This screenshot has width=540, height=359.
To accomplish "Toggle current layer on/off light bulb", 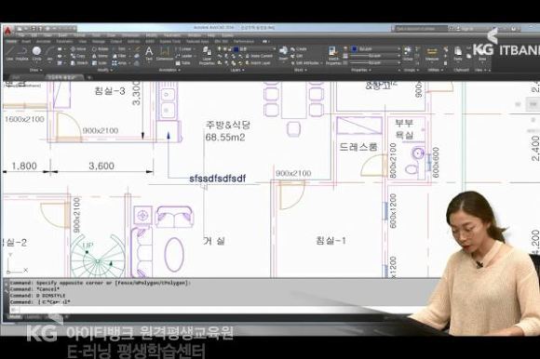I will [220, 49].
